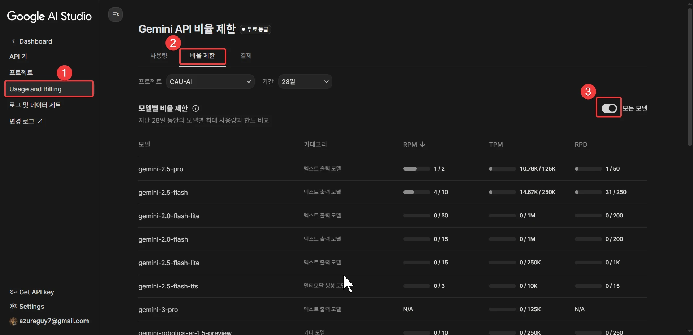Click the Get API key icon

point(13,292)
